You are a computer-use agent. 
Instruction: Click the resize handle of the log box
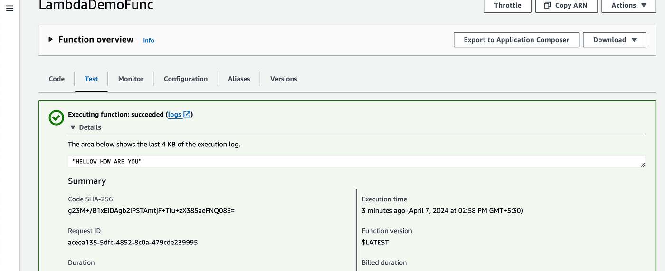pos(642,164)
